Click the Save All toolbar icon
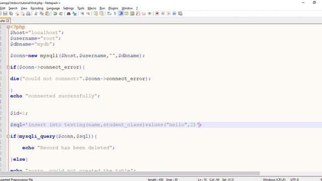The width and height of the screenshot is (322, 181). tap(11, 14)
